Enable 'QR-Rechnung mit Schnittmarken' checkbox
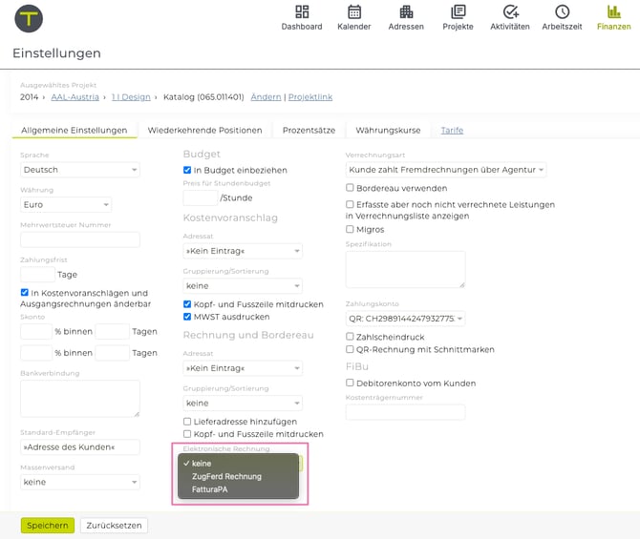 click(351, 349)
